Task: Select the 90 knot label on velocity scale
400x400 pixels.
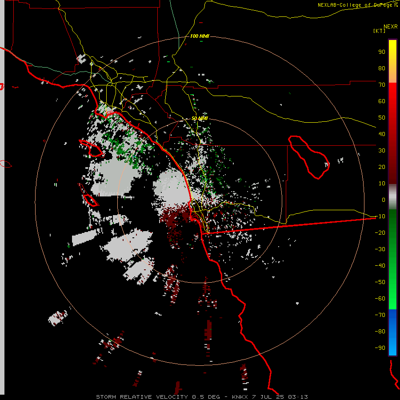Action: [382, 52]
